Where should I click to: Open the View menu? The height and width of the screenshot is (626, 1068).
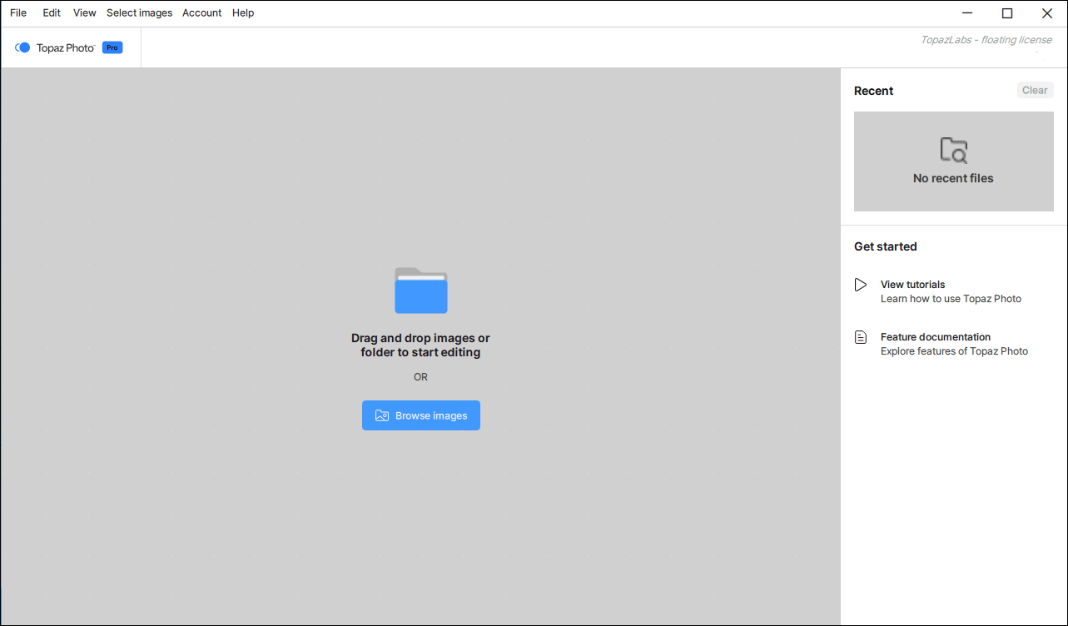pyautogui.click(x=84, y=13)
